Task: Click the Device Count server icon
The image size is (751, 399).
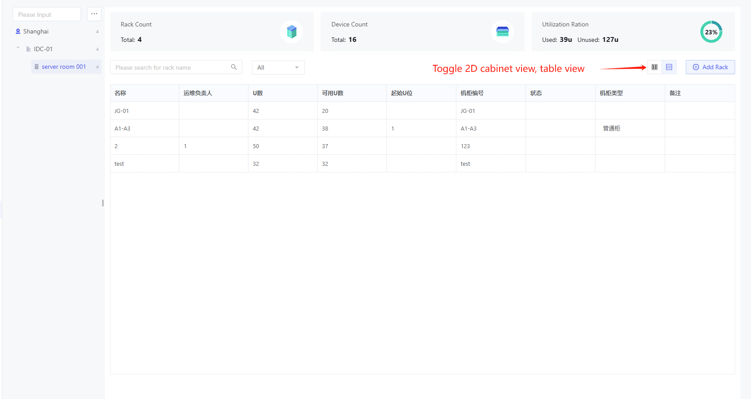Action: 503,32
